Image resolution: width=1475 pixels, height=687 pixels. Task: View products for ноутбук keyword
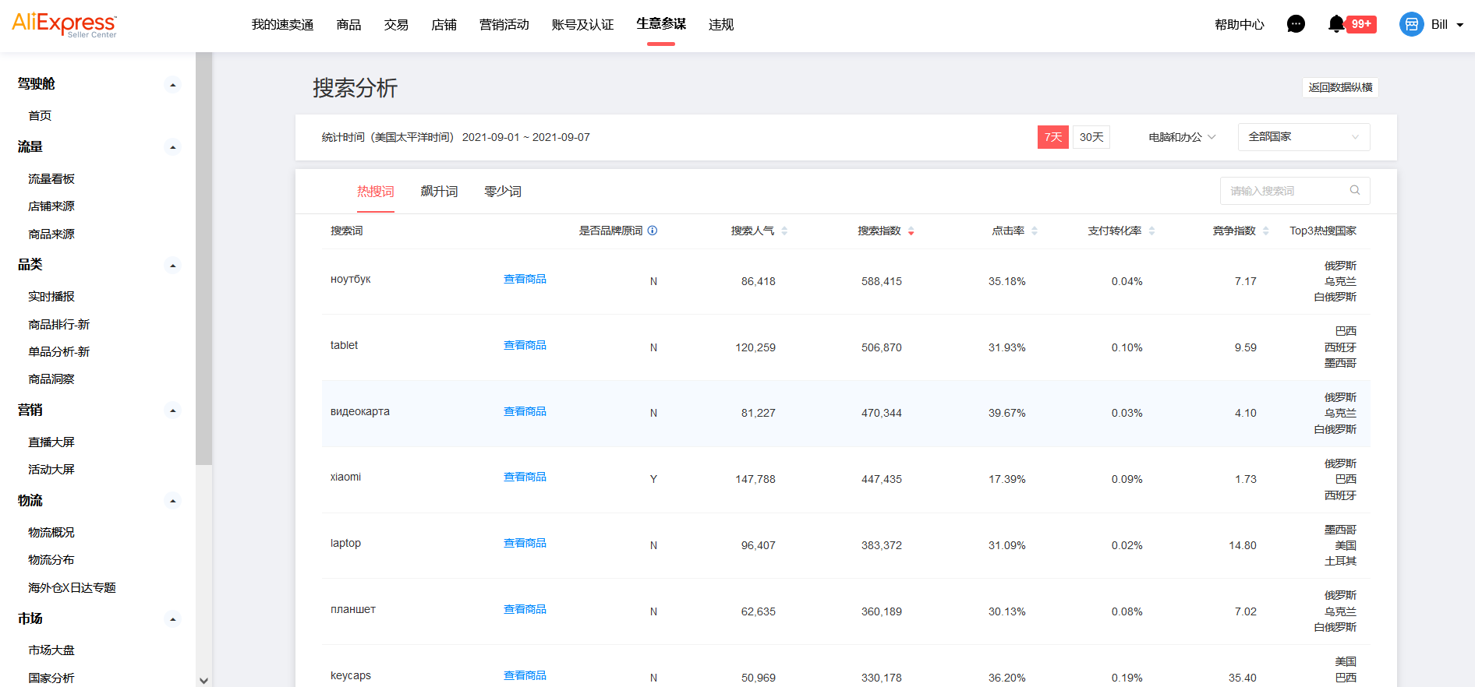click(525, 279)
